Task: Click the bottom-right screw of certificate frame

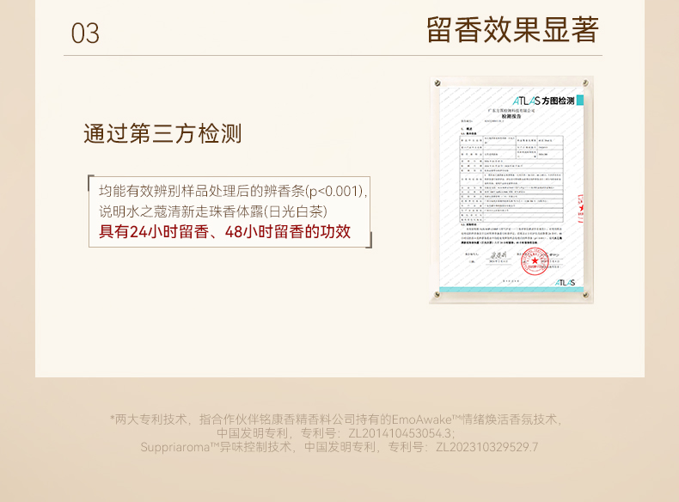Action: click(585, 295)
